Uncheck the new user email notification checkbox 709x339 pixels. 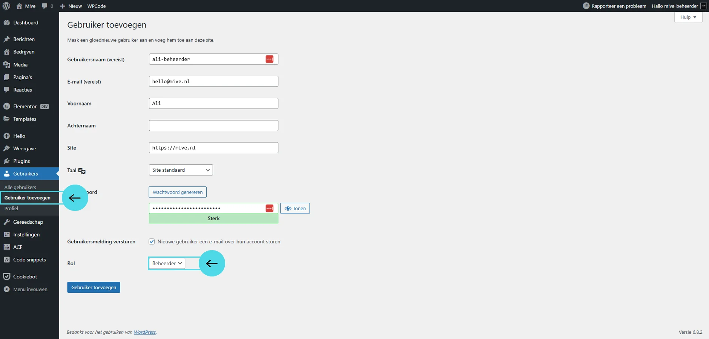[152, 242]
